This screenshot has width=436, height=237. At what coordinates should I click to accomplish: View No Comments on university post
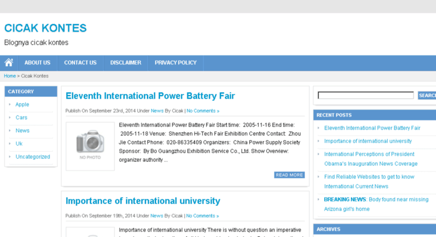pyautogui.click(x=203, y=216)
